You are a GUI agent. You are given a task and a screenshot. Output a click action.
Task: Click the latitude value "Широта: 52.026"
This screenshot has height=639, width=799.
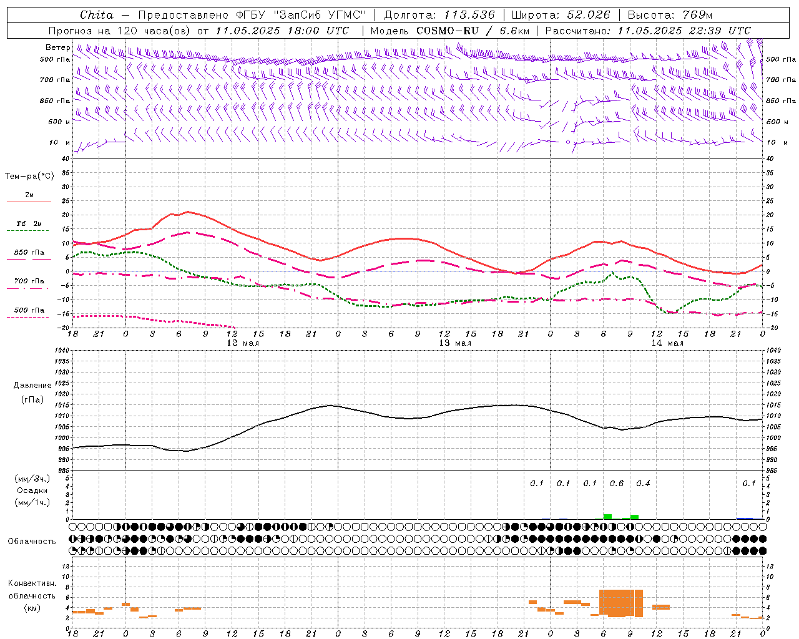[x=561, y=15]
